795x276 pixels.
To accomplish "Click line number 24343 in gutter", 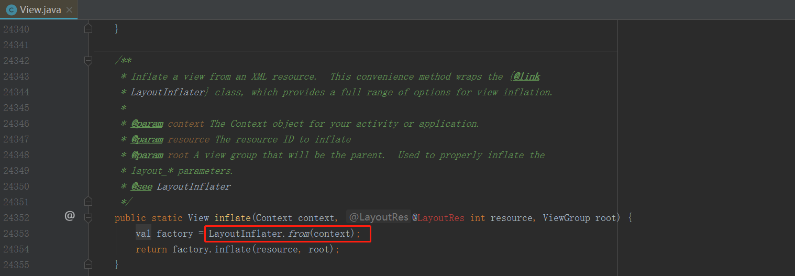I will click(x=16, y=76).
